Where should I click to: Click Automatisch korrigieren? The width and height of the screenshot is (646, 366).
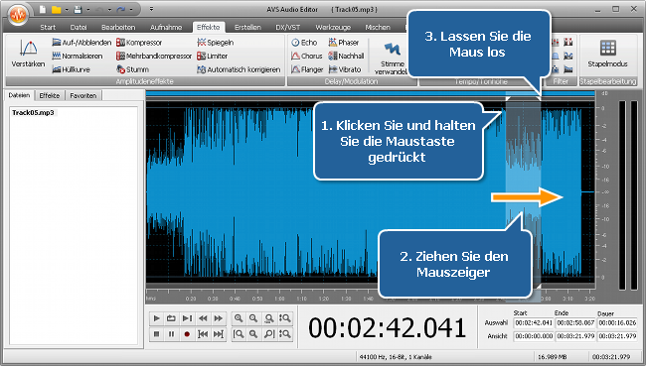click(239, 69)
